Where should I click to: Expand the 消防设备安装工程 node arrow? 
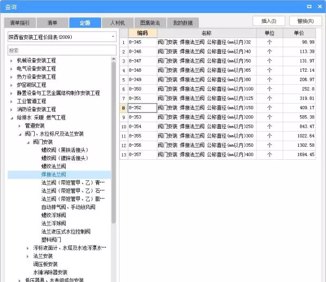pyautogui.click(x=11, y=110)
